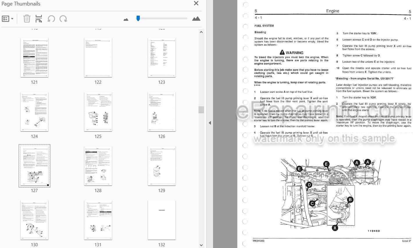
Task: Click the page label '125' under thumbnail
Action: pos(98,136)
